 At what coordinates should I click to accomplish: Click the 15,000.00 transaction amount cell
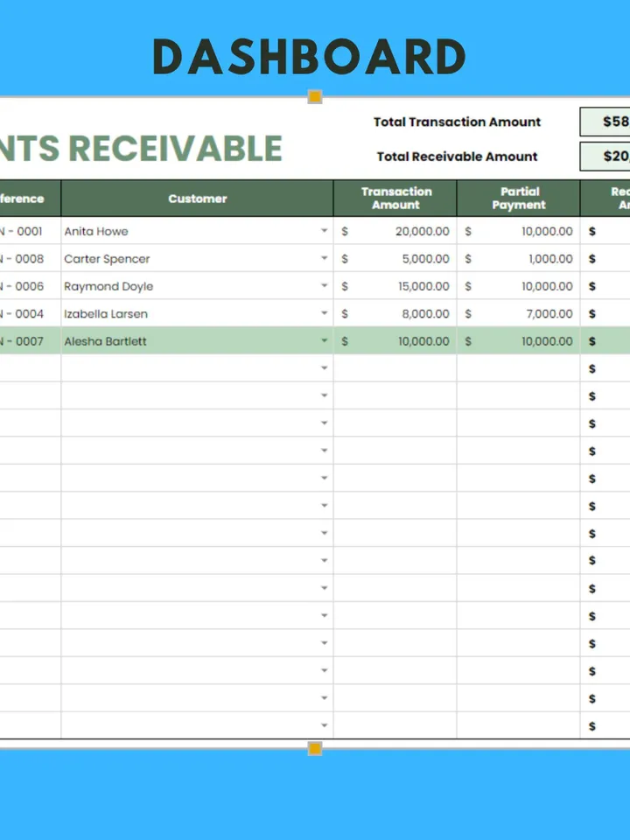pyautogui.click(x=395, y=285)
